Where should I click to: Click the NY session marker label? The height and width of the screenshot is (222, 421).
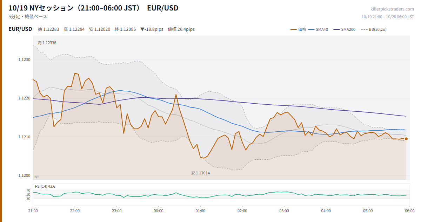pyautogui.click(x=36, y=177)
